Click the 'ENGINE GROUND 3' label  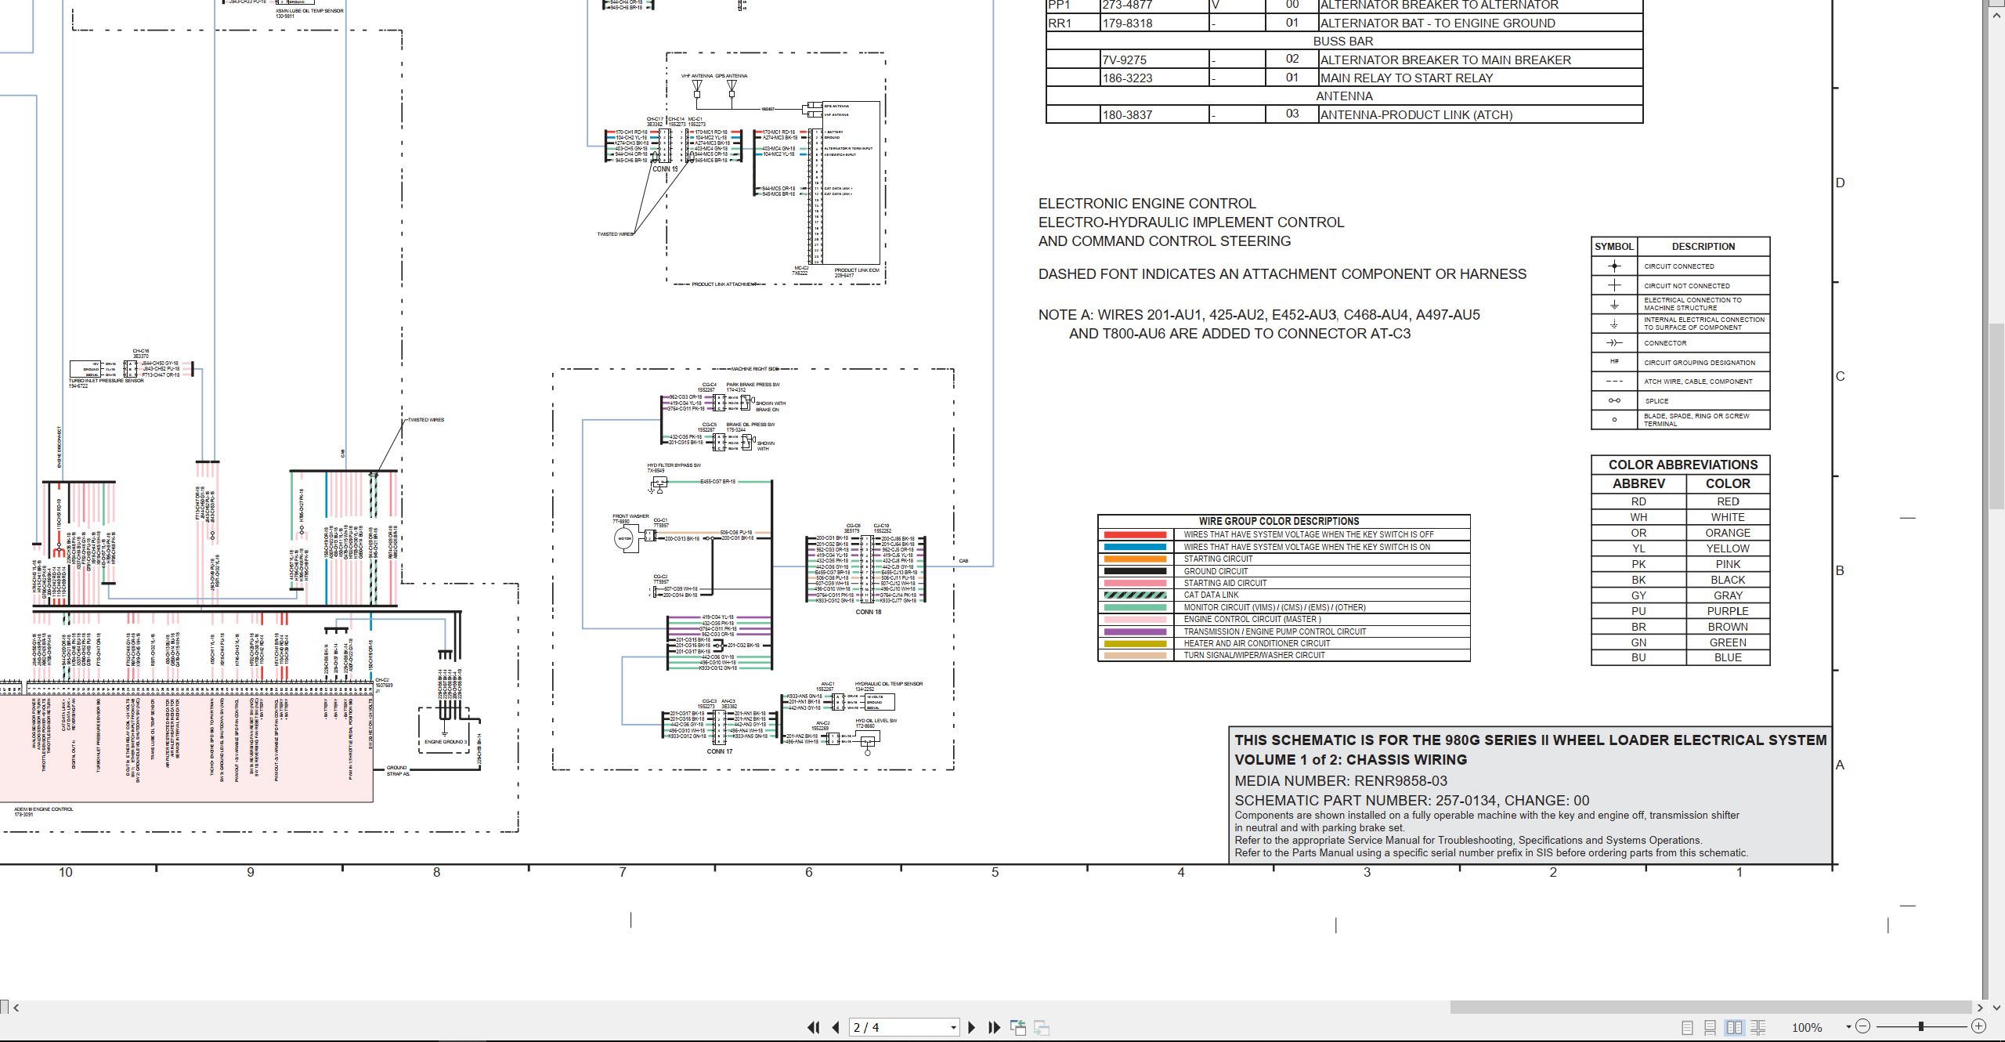(x=446, y=742)
